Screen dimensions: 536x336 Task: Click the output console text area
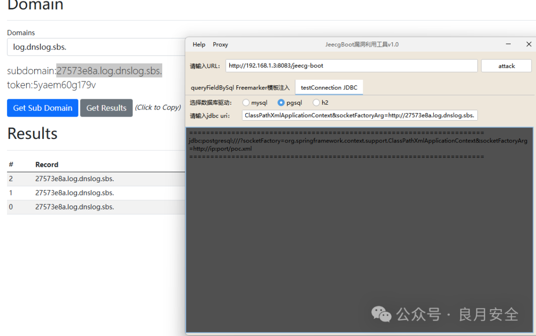(359, 230)
